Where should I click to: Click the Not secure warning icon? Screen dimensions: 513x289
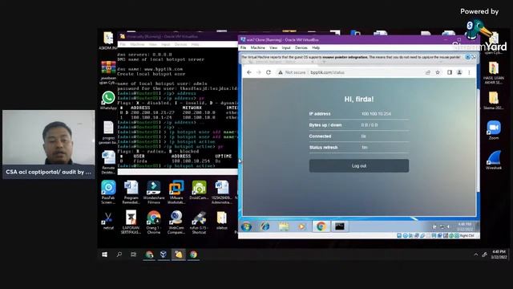tap(281, 72)
